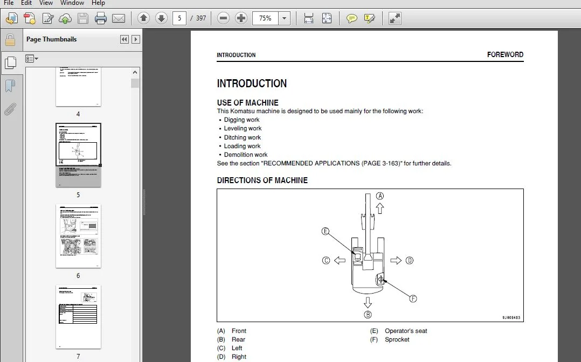The height and width of the screenshot is (362, 581).
Task: Open the View menu
Action: [x=46, y=3]
